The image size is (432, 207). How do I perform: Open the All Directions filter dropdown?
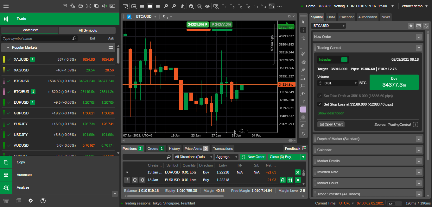click(193, 157)
